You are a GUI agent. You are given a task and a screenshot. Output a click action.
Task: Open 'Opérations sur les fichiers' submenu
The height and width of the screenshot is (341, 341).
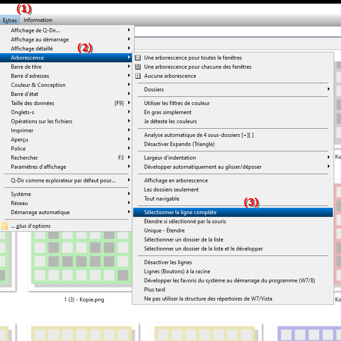point(66,121)
